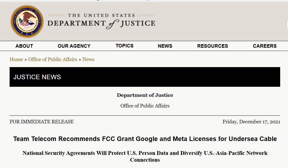Click the horizontal divider above the release date
The height and width of the screenshot is (168, 288).
tap(145, 116)
